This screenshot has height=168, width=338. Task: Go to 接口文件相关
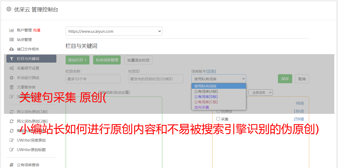pos(28,49)
